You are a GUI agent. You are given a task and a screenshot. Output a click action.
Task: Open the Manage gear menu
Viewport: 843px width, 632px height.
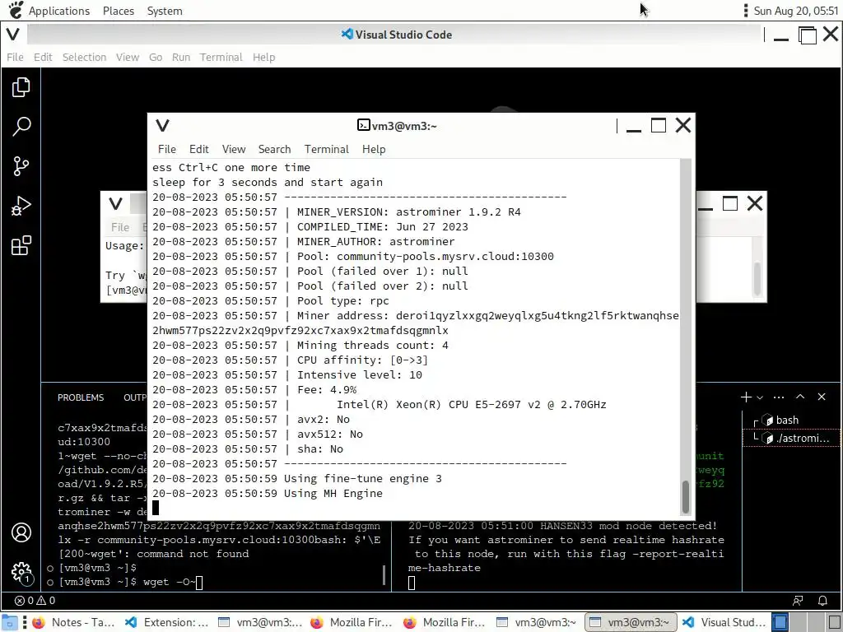coord(21,573)
